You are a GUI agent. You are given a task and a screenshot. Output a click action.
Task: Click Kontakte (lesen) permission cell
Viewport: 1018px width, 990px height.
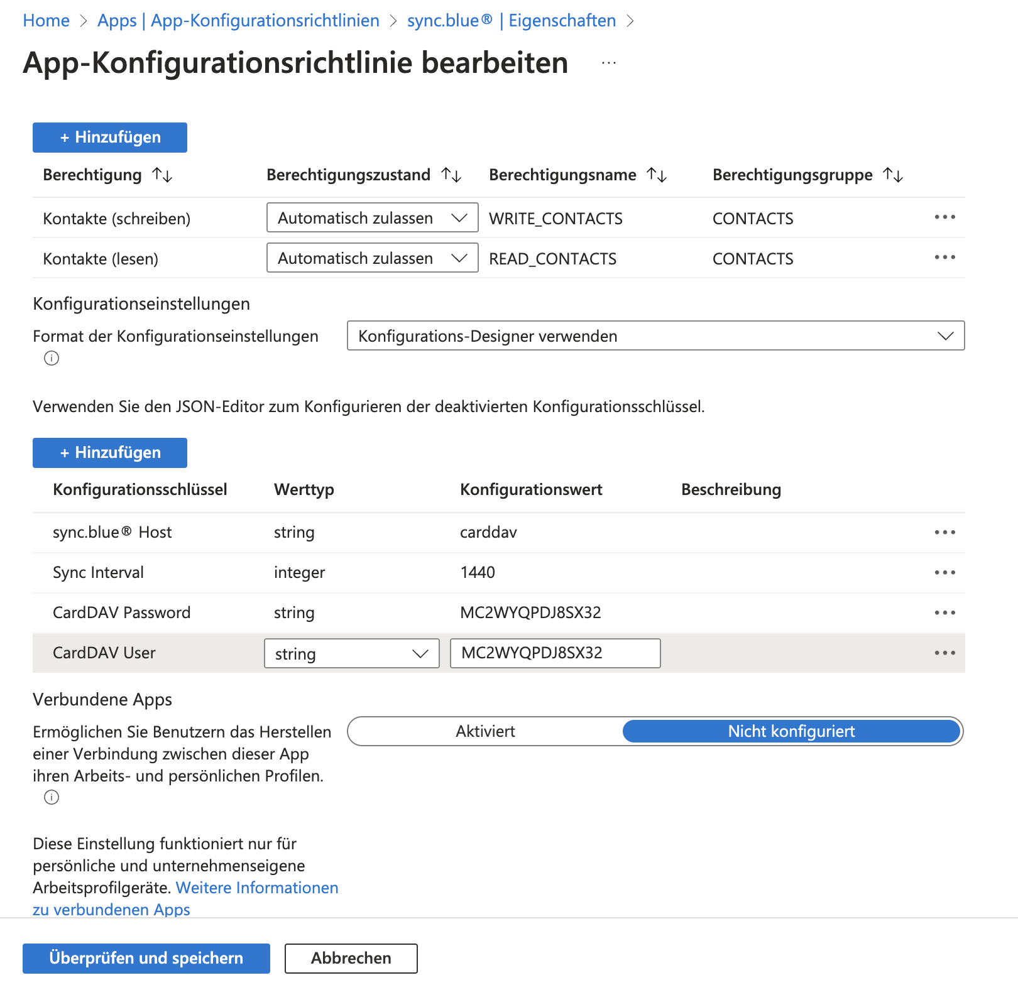101,259
